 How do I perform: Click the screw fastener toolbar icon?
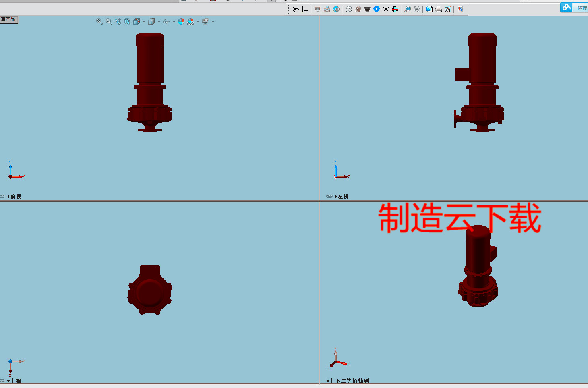pos(296,9)
